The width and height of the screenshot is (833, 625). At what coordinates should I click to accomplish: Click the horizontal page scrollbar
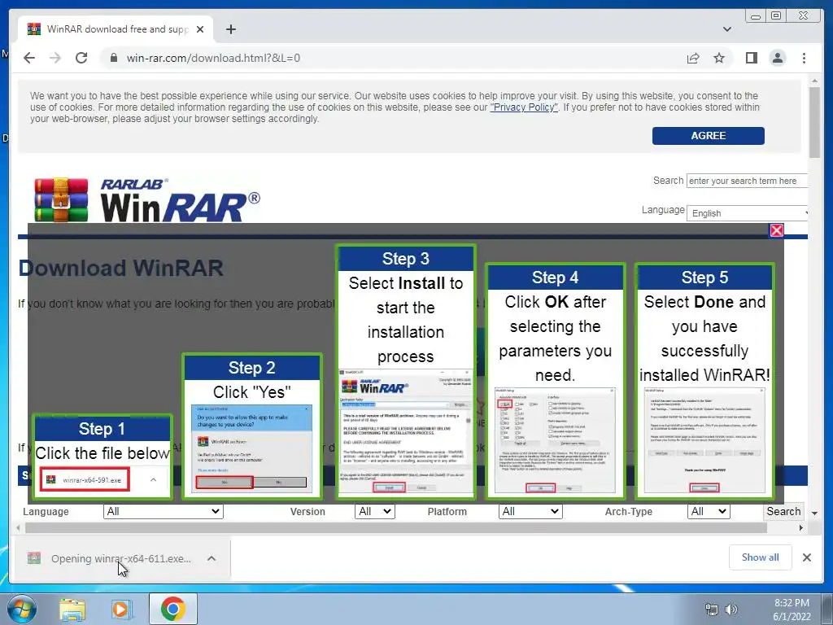click(396, 527)
